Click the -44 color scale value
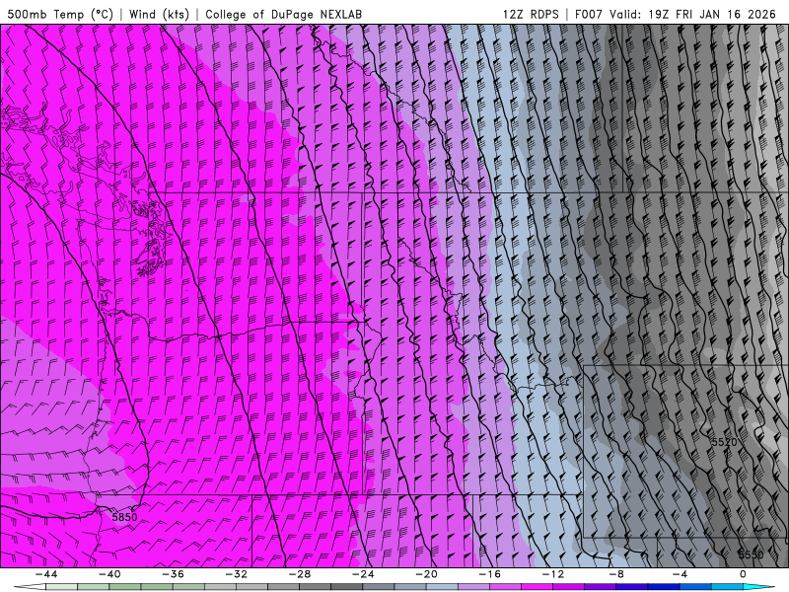789x592 pixels. [x=46, y=574]
